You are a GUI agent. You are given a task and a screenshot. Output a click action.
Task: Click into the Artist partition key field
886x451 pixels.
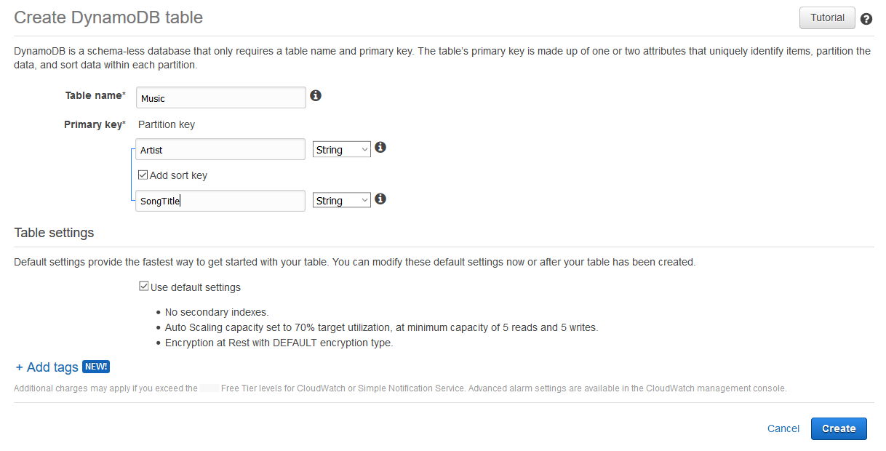pos(220,149)
